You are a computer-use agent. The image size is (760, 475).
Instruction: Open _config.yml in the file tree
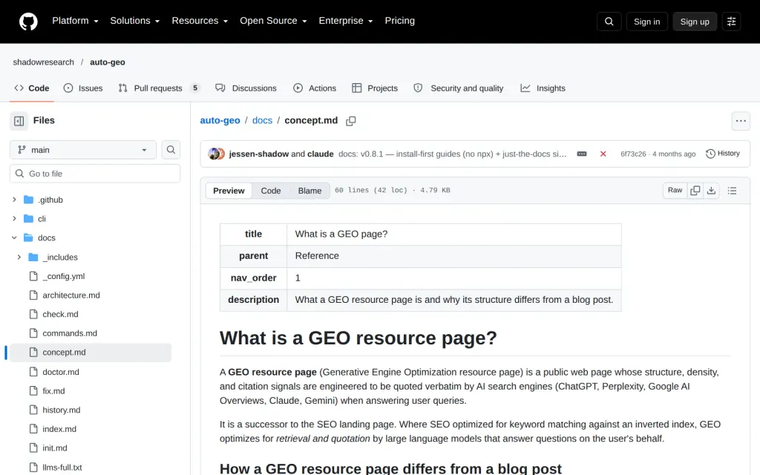[x=64, y=276]
